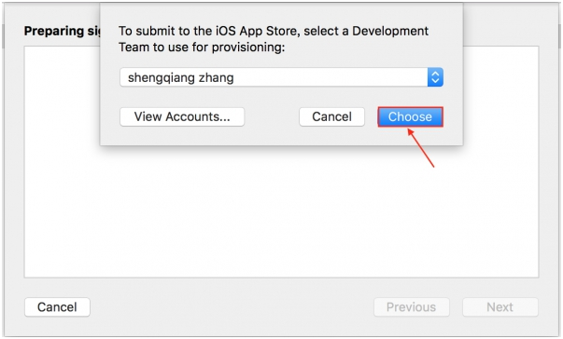Click the View Accounts... button
Viewport: 563px width, 339px height.
point(182,116)
